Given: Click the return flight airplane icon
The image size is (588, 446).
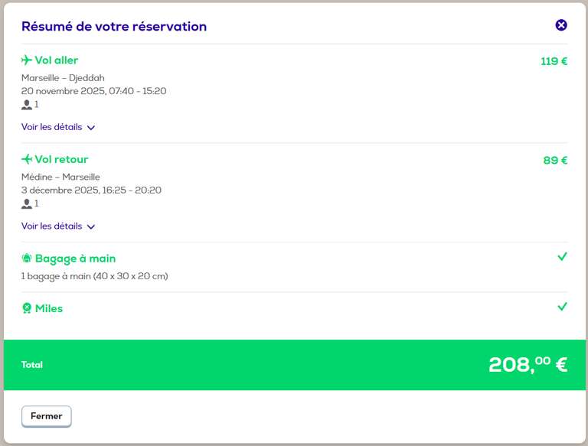Looking at the screenshot, I should click(27, 160).
